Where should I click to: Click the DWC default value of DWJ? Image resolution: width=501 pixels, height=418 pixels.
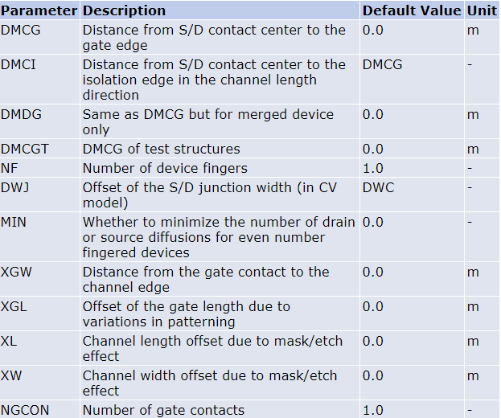click(x=378, y=187)
